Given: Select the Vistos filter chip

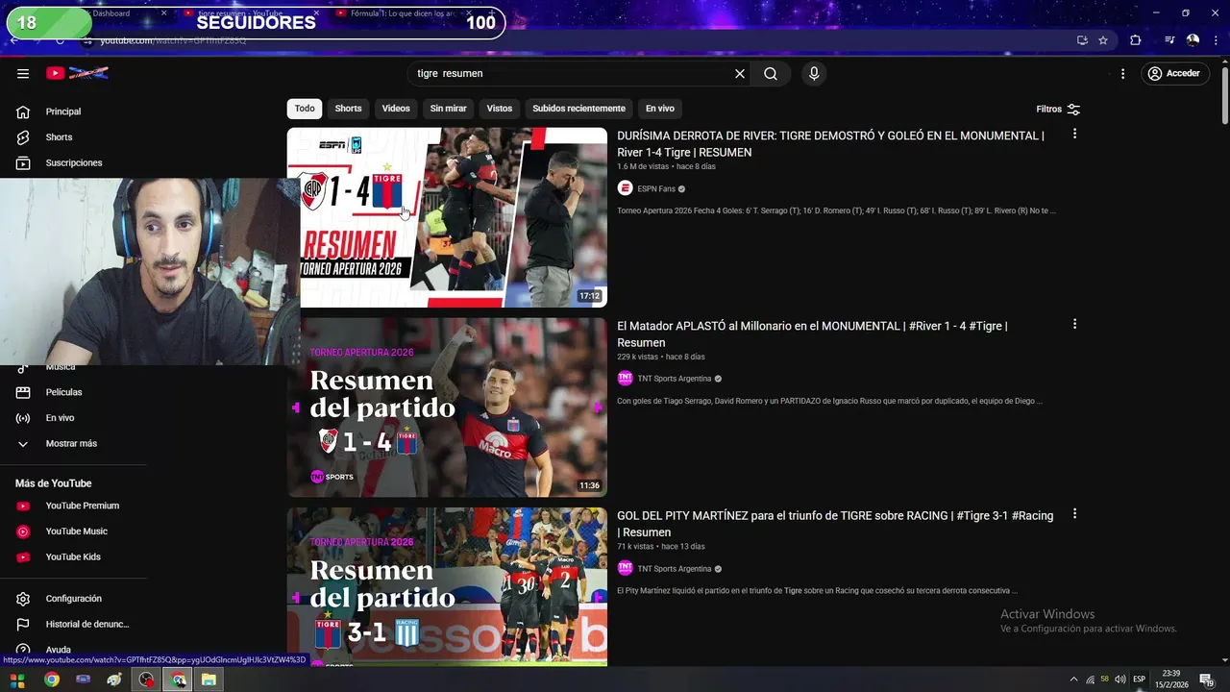Looking at the screenshot, I should (x=500, y=109).
